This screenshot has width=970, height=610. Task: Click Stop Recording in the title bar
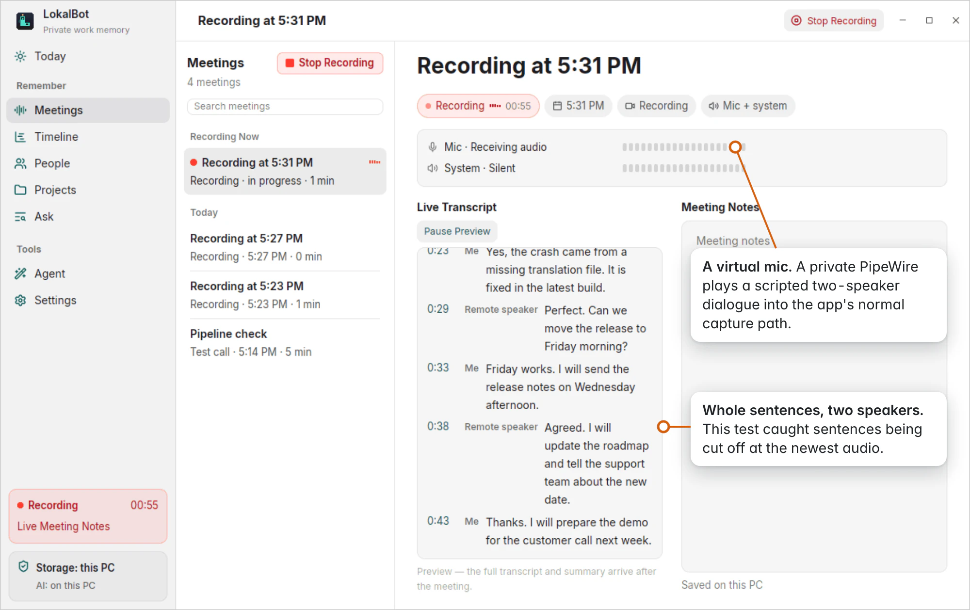click(x=834, y=21)
